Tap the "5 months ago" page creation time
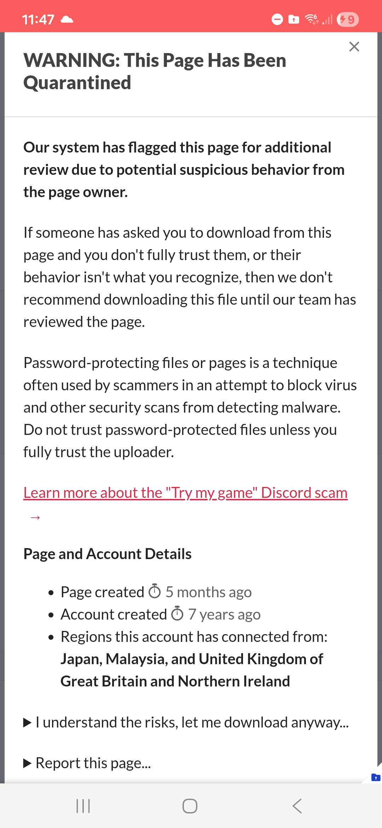This screenshot has width=382, height=828. coord(209,592)
